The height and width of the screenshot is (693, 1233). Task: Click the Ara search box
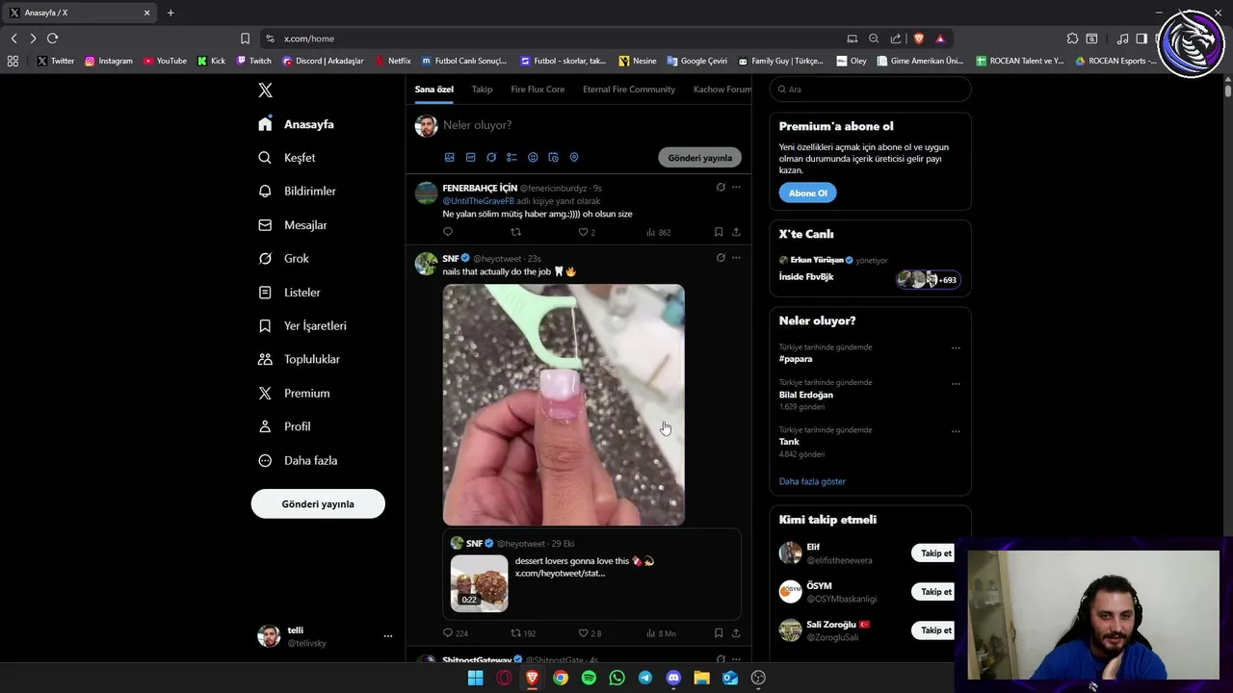(870, 90)
